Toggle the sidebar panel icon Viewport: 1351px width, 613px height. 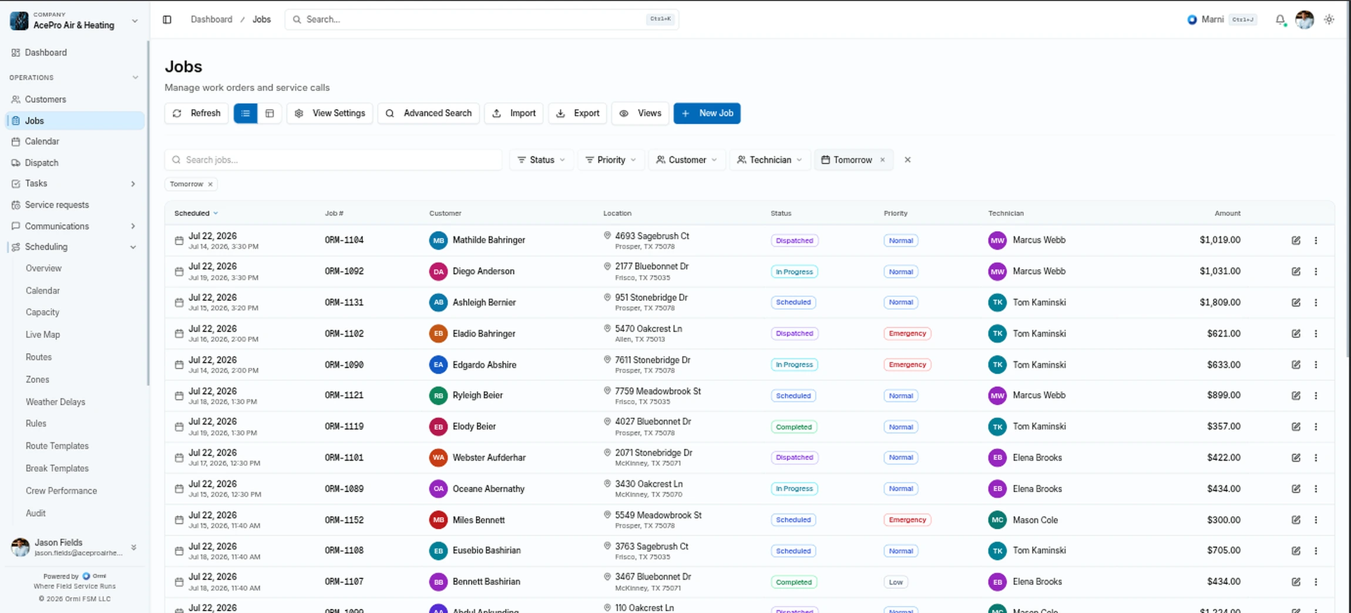(167, 19)
